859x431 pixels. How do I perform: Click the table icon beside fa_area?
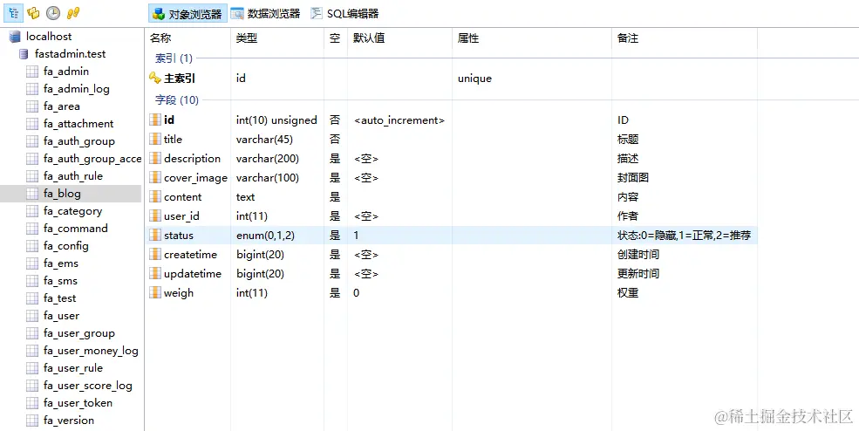pos(33,107)
